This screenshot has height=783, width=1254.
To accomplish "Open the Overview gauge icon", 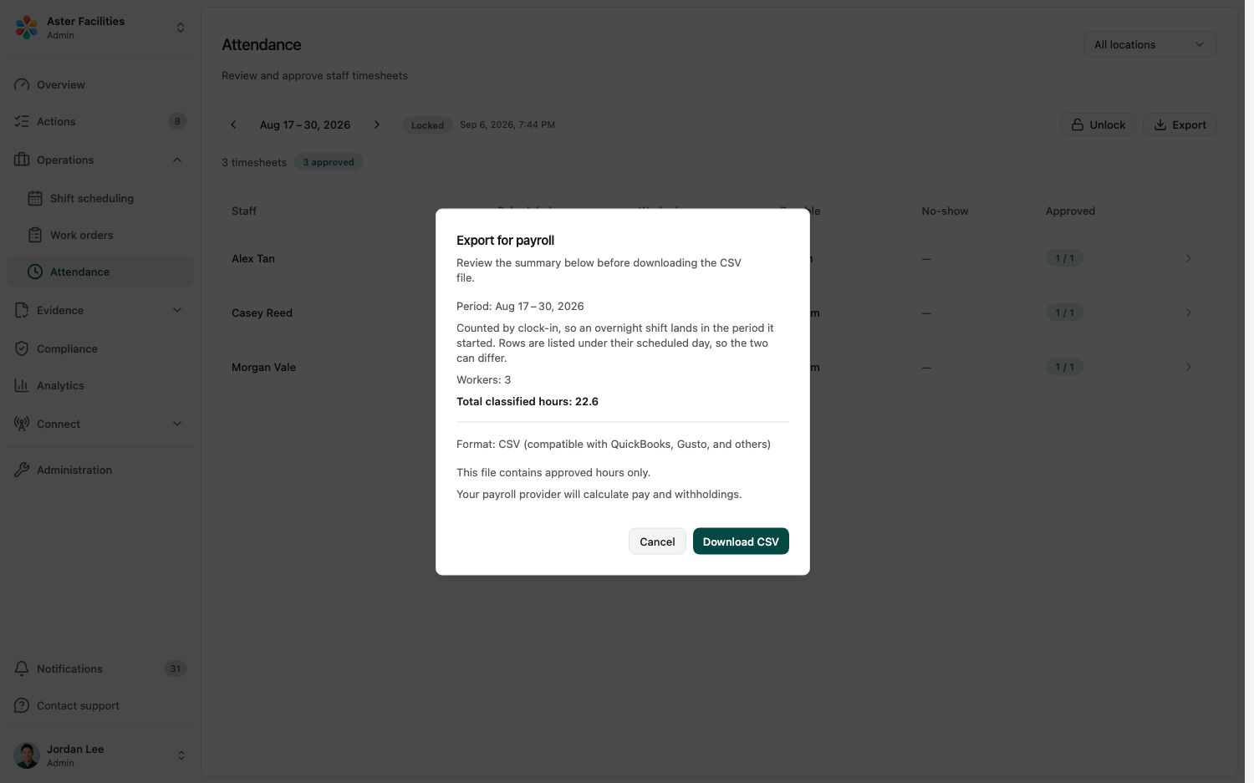I will coord(22,84).
